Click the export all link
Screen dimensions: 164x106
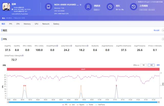[157, 30]
